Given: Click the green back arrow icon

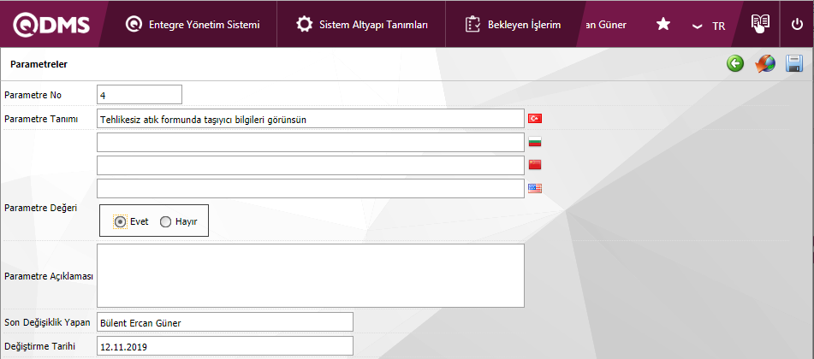Looking at the screenshot, I should pyautogui.click(x=735, y=64).
